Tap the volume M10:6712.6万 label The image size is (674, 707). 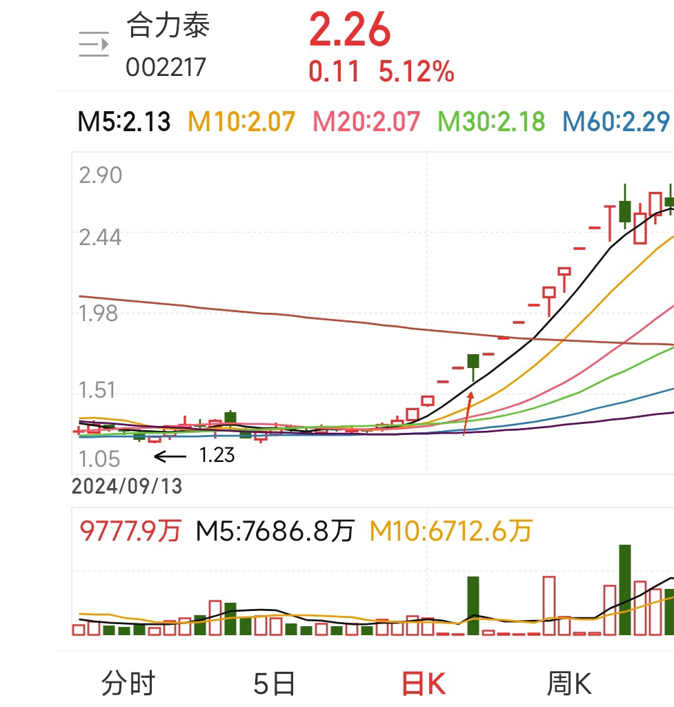tap(451, 531)
